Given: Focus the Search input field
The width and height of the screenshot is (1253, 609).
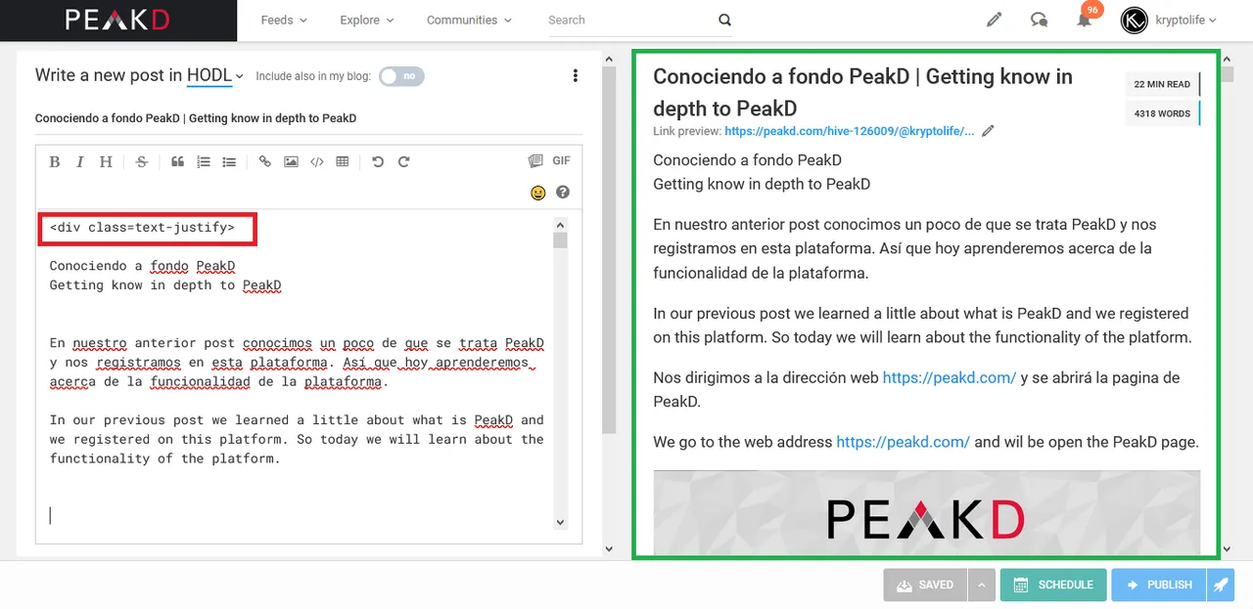Looking at the screenshot, I should 629,20.
